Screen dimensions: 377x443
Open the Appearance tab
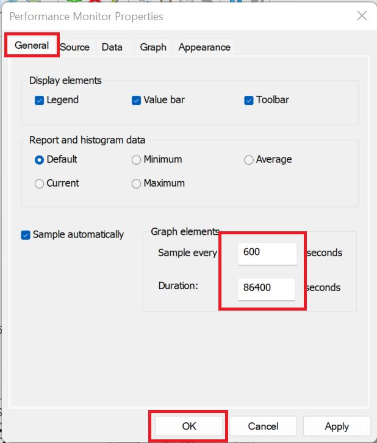204,47
